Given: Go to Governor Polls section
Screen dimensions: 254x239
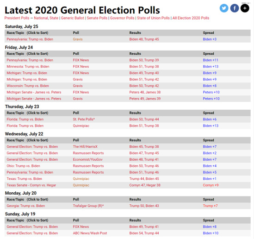Looking at the screenshot, I should point(122,18).
